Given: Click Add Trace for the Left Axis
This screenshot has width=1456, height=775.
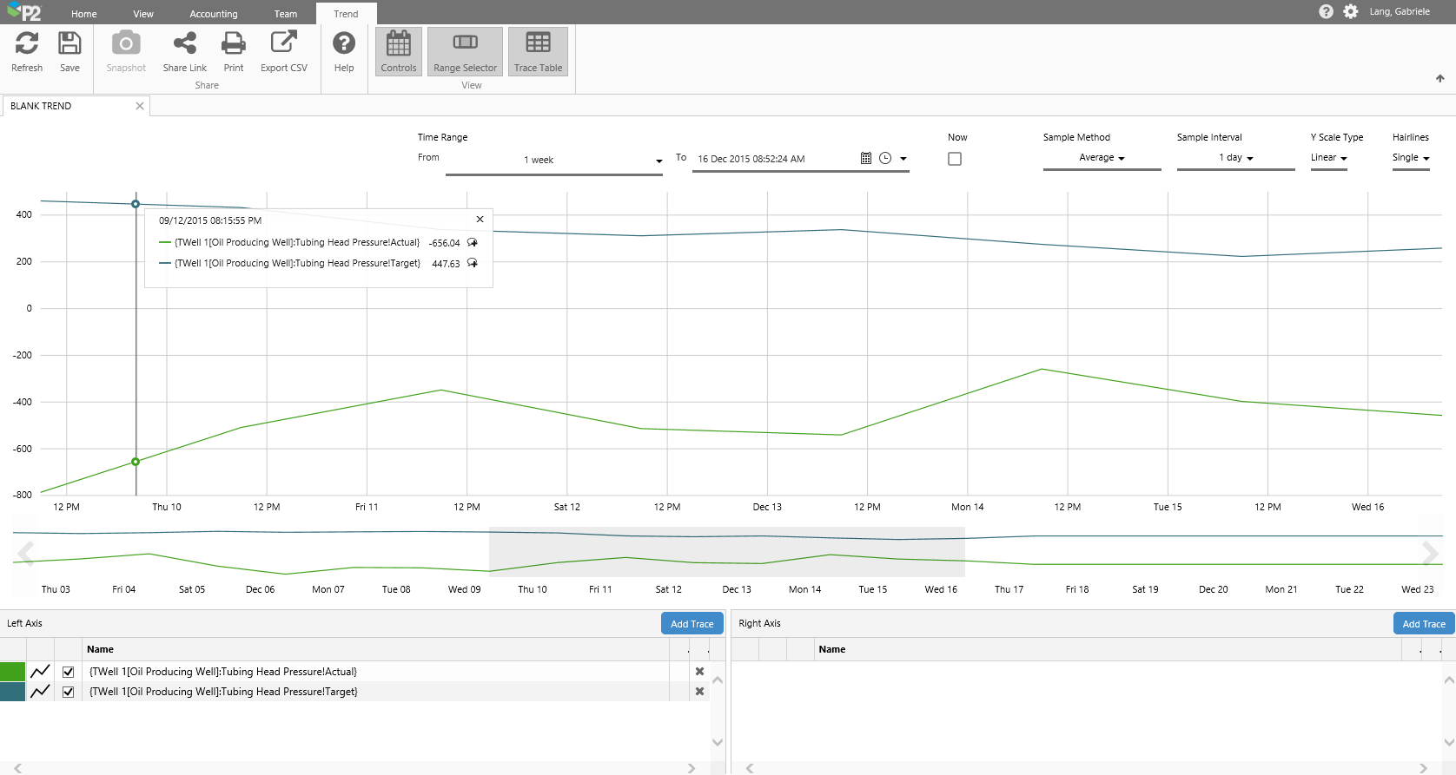Looking at the screenshot, I should [x=692, y=624].
